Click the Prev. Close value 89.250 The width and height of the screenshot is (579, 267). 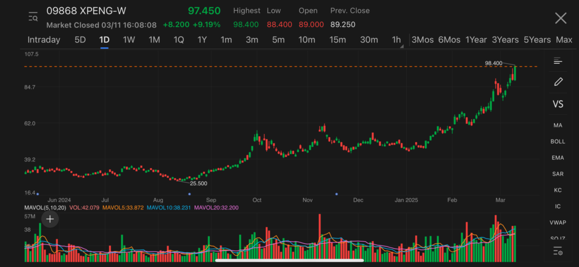click(x=343, y=25)
